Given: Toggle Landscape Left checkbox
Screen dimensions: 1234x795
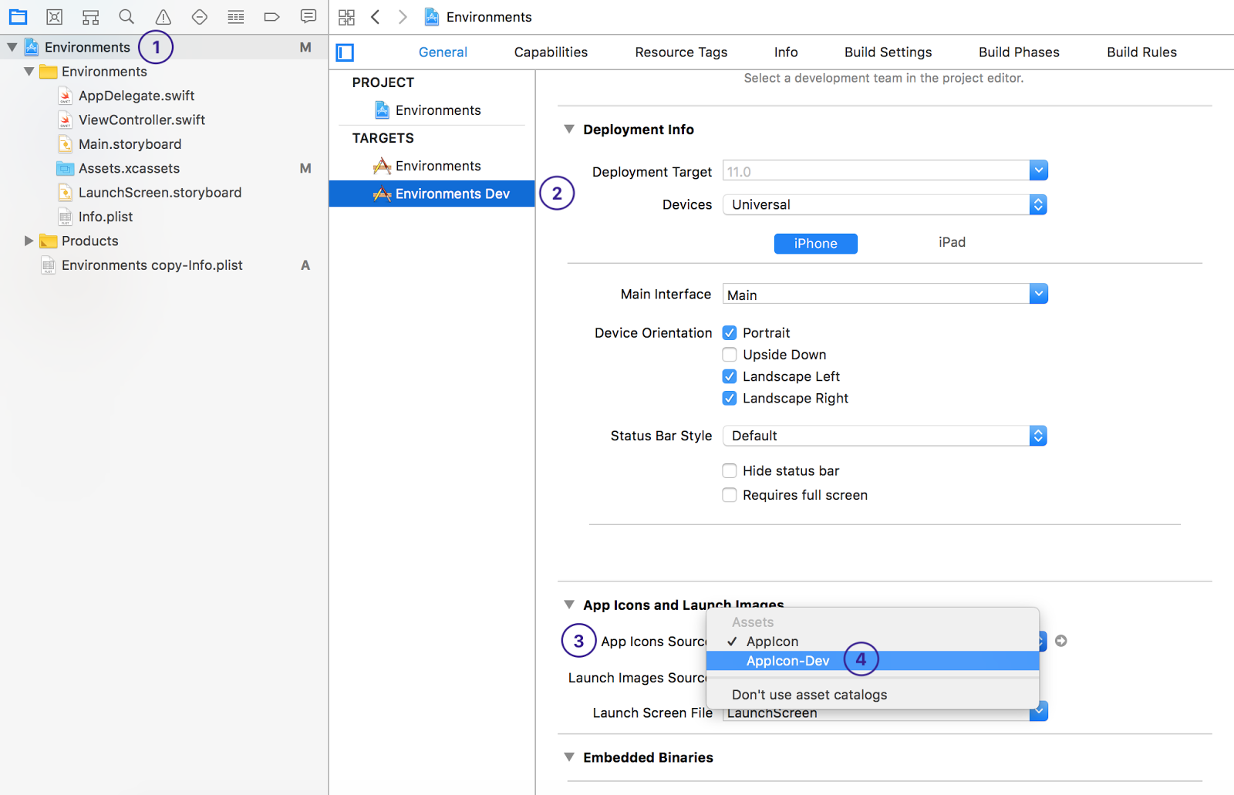Looking at the screenshot, I should [730, 376].
